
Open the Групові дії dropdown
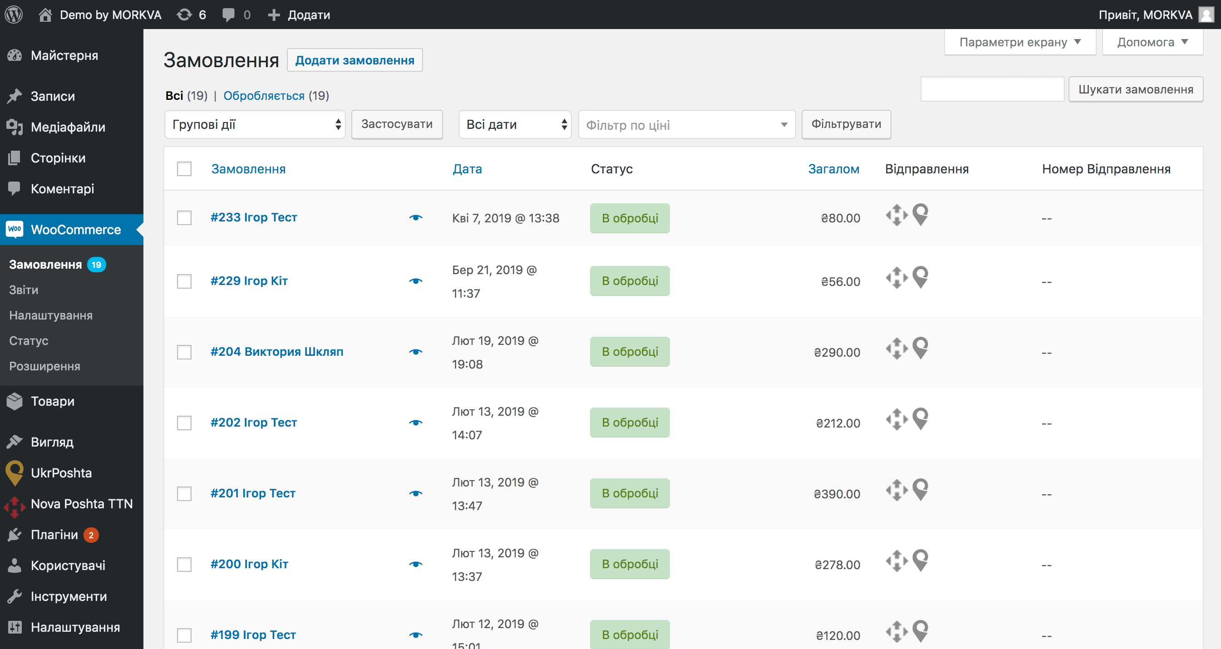255,124
